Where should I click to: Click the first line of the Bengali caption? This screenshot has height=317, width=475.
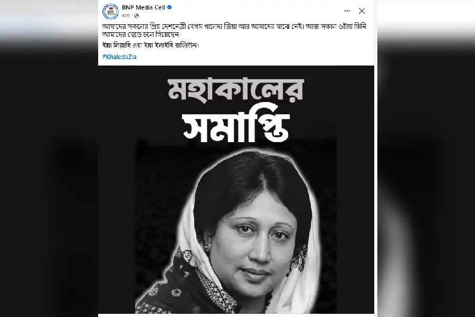234,27
